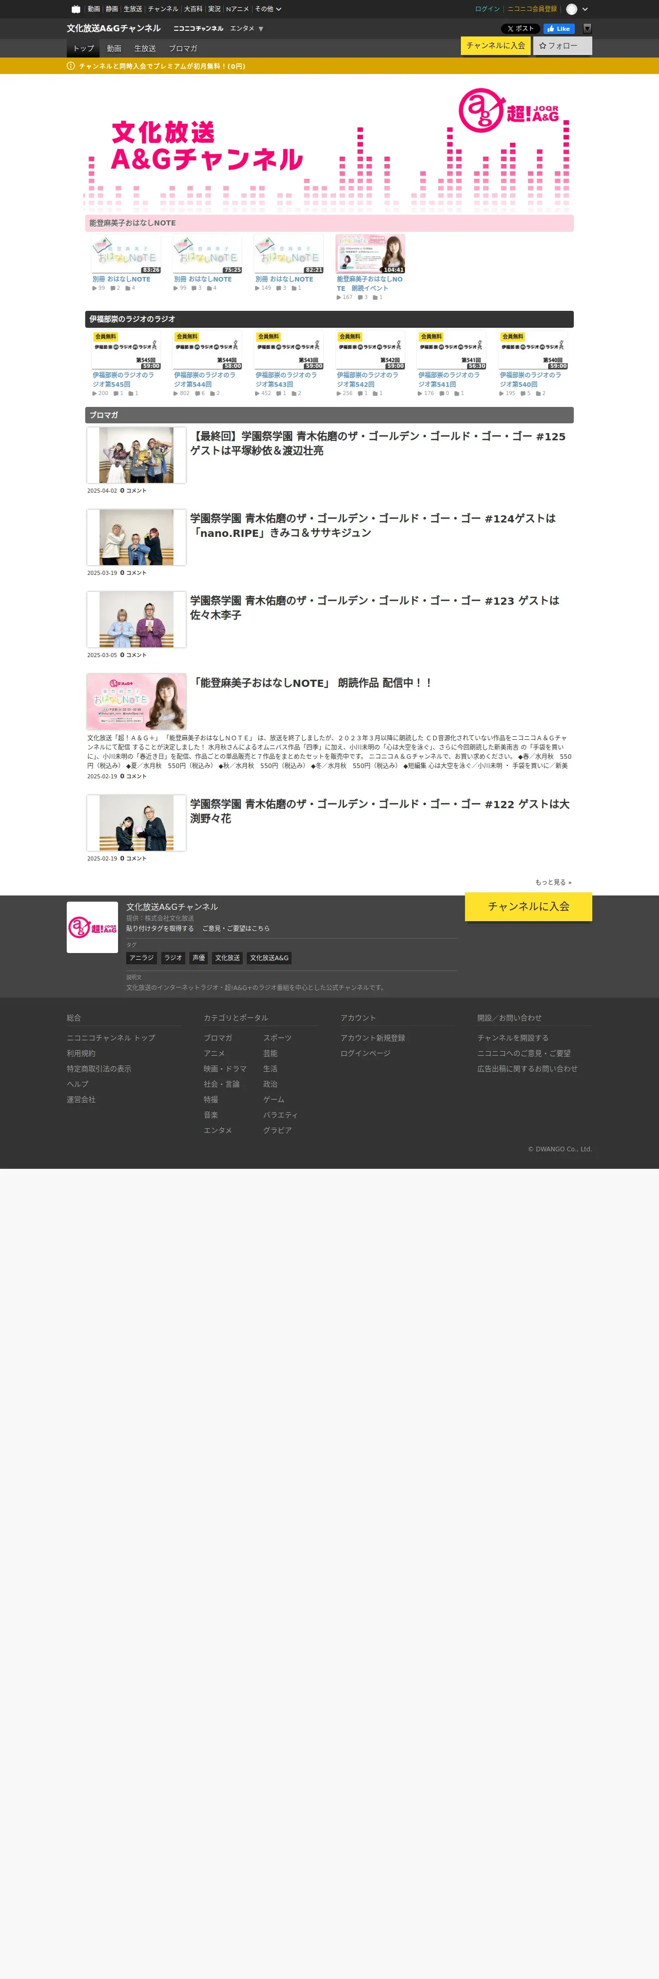Click the info icon in yellow premium banner
The width and height of the screenshot is (659, 1979).
[71, 66]
